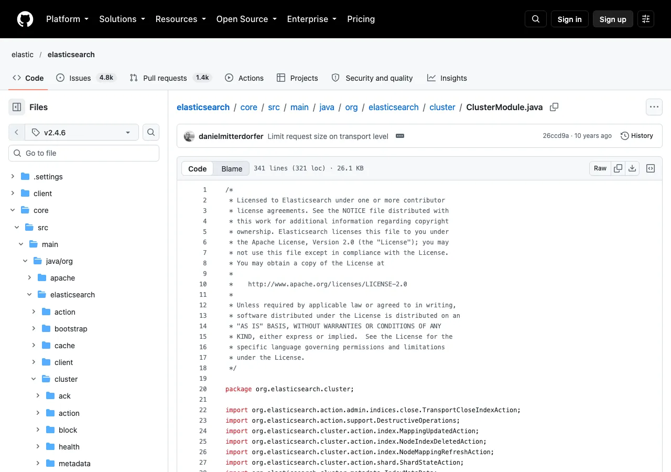View the file History
This screenshot has width=671, height=472.
point(637,136)
